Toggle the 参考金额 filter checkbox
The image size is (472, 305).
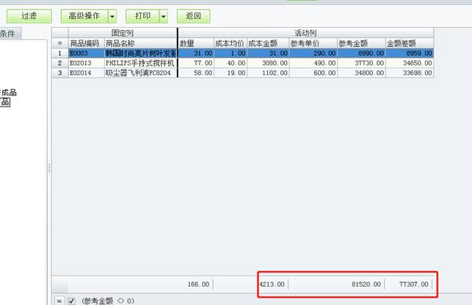click(71, 301)
